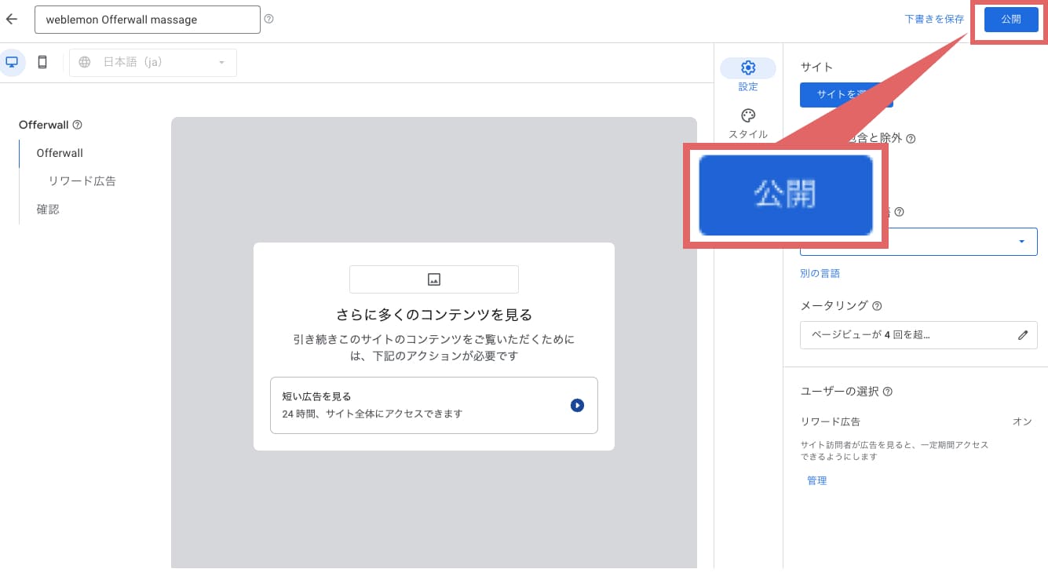This screenshot has height=580, width=1048.
Task: Edit the metering rule using the pencil icon
Action: pyautogui.click(x=1023, y=334)
